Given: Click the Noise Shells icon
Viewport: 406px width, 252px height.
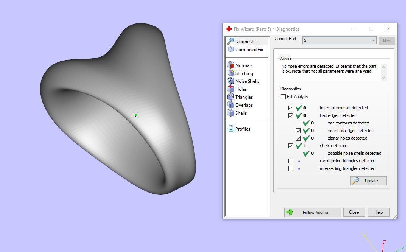Looking at the screenshot, I should click(230, 81).
